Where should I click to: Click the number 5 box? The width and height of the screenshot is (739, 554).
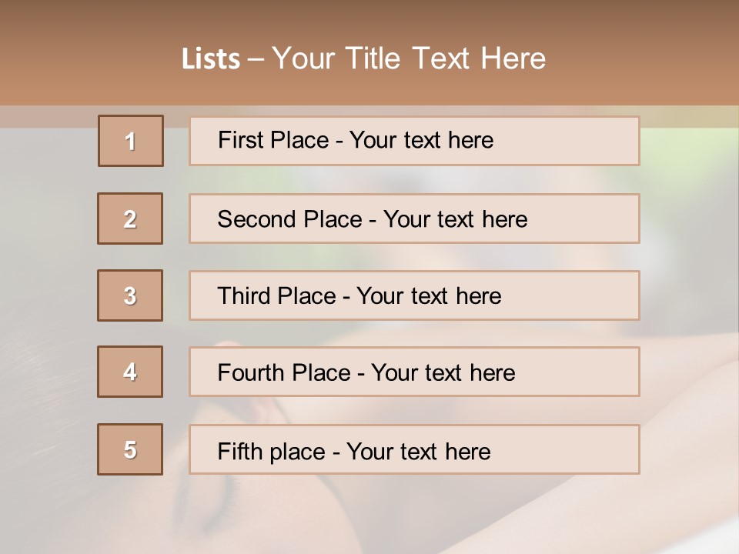click(130, 449)
